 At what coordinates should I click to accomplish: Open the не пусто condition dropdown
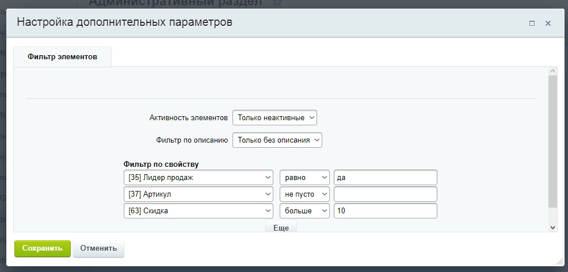(x=304, y=194)
